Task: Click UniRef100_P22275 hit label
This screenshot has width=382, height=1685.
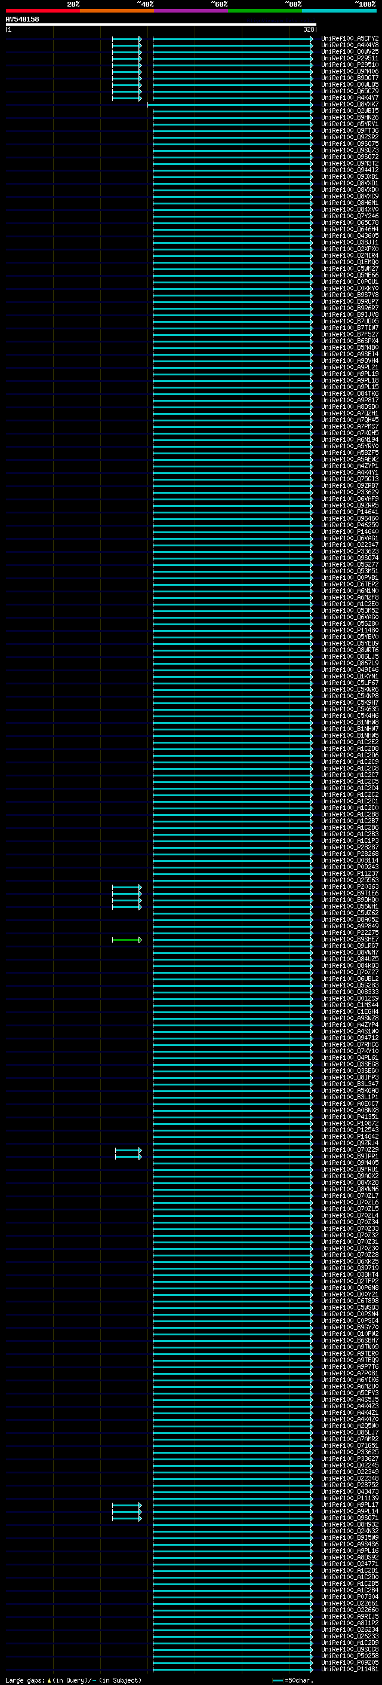Action: [350, 934]
